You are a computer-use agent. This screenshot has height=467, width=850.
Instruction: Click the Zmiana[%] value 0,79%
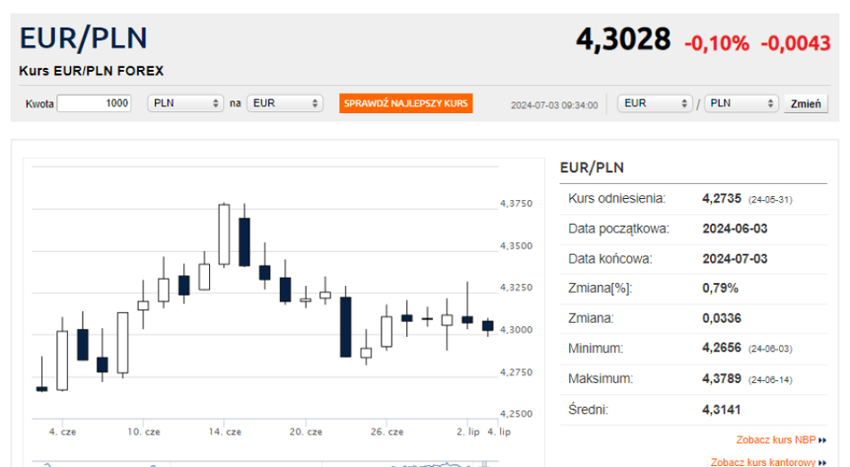click(720, 289)
